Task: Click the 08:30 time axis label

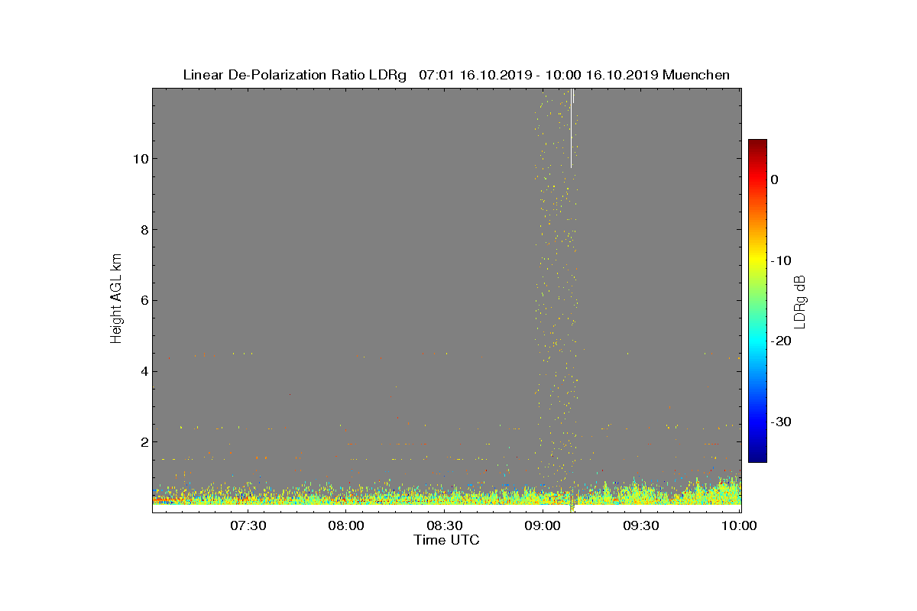Action: (x=445, y=525)
